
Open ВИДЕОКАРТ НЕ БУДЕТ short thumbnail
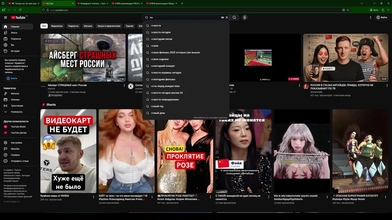pos(68,151)
